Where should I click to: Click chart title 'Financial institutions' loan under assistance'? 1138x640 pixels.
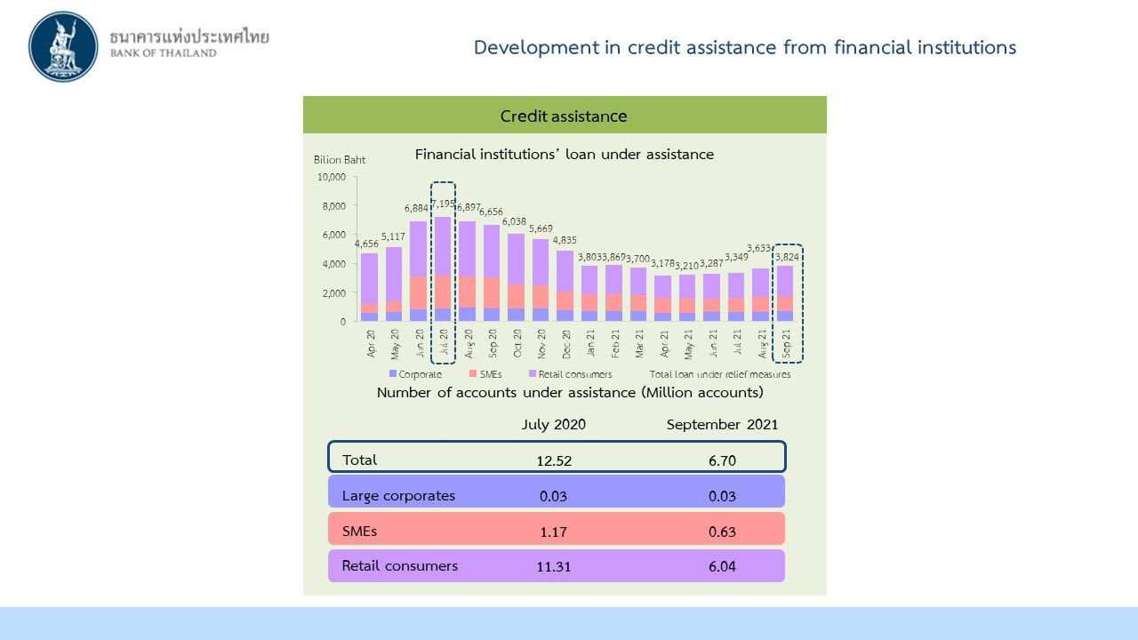click(x=565, y=154)
